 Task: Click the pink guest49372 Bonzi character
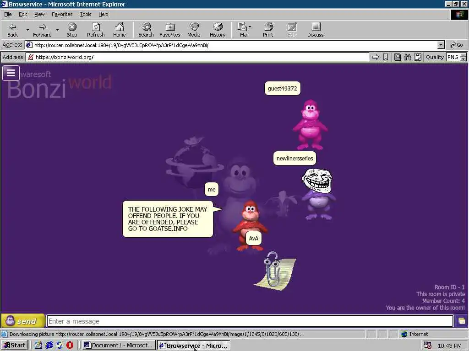point(310,125)
